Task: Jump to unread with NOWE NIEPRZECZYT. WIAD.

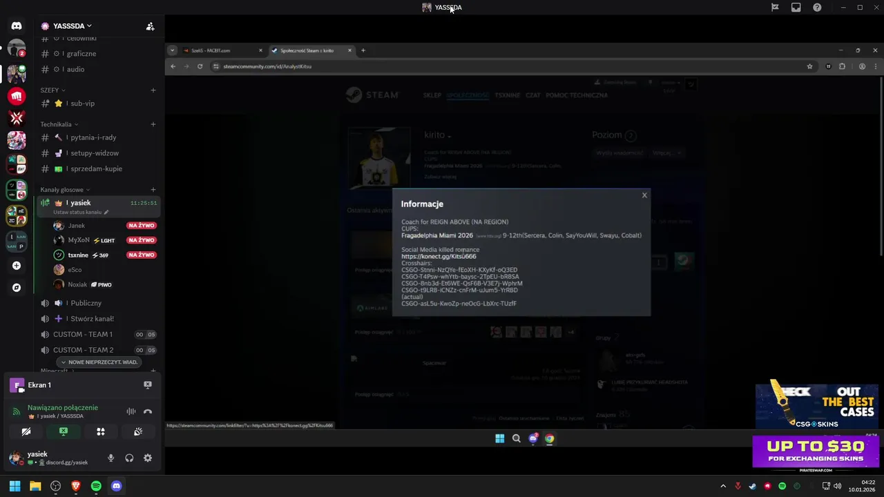Action: pyautogui.click(x=99, y=362)
